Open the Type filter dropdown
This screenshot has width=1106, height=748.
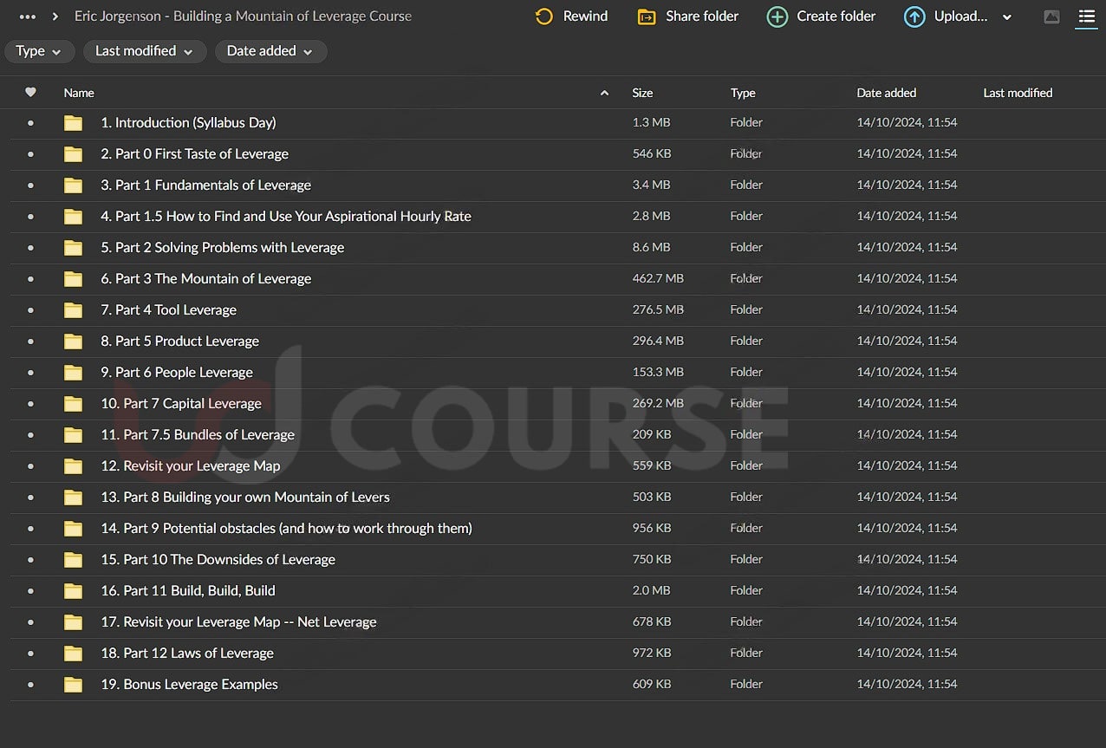(x=39, y=51)
